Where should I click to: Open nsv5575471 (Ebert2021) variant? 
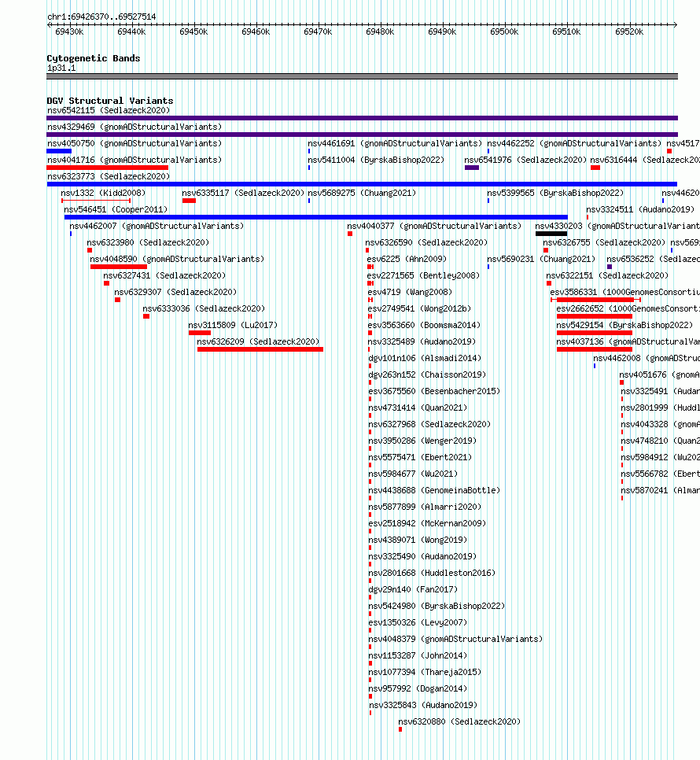pyautogui.click(x=420, y=456)
